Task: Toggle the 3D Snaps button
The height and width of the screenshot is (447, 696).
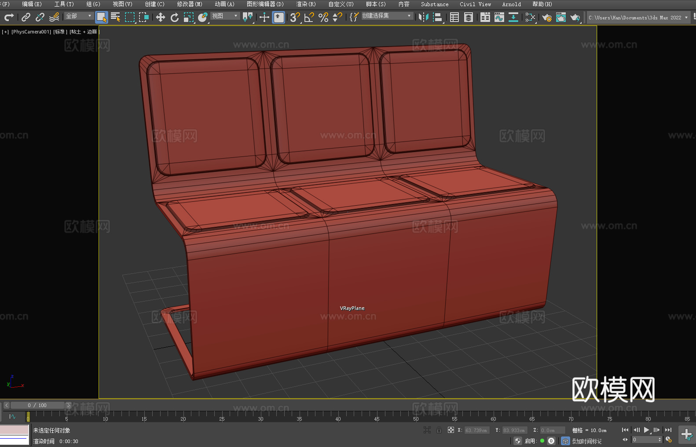Action: pos(295,17)
